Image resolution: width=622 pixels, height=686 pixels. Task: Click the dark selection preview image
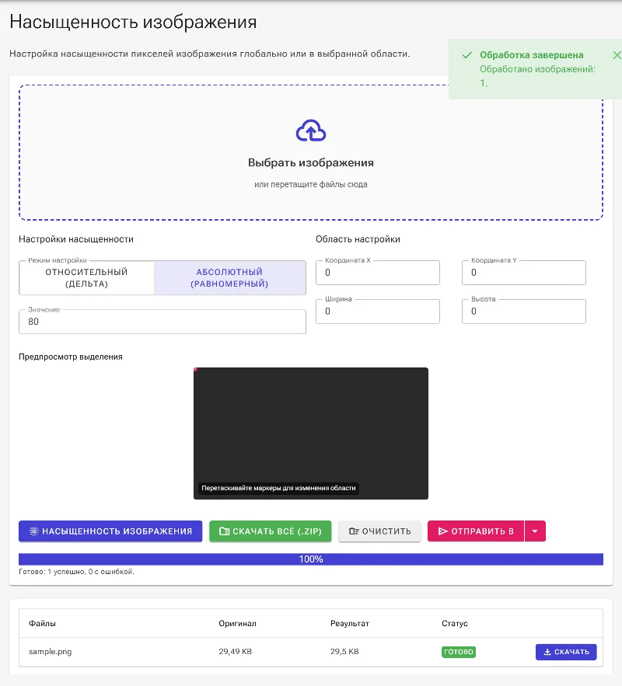click(x=311, y=434)
